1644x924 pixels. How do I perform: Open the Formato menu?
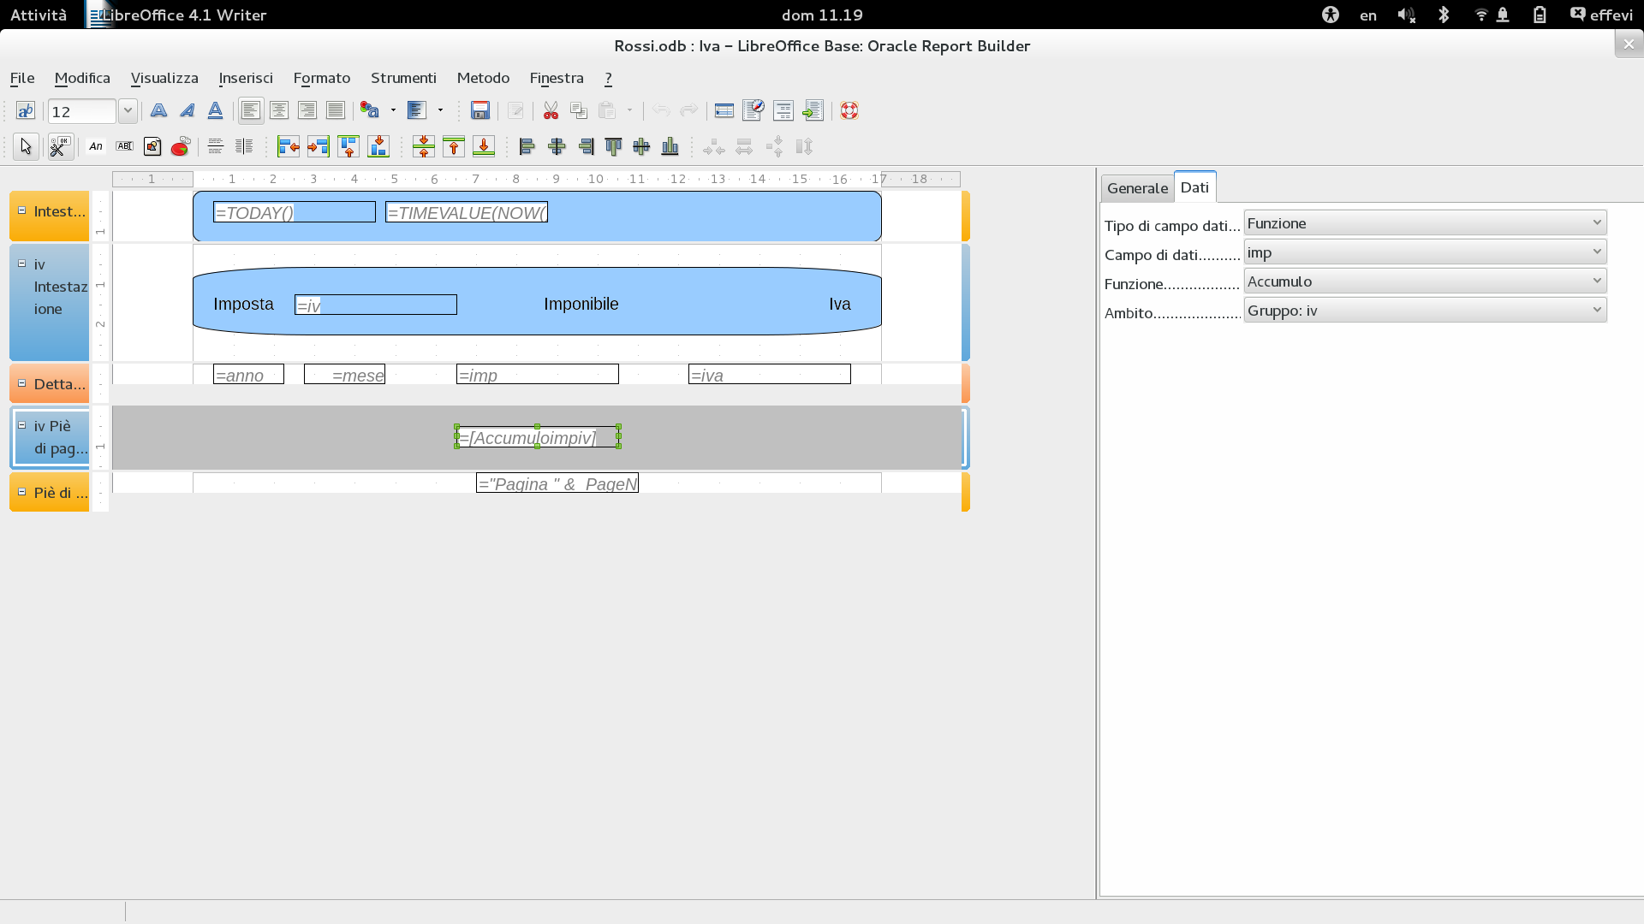321,78
